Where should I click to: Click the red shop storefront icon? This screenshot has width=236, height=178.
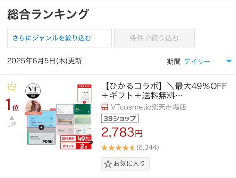click(104, 107)
